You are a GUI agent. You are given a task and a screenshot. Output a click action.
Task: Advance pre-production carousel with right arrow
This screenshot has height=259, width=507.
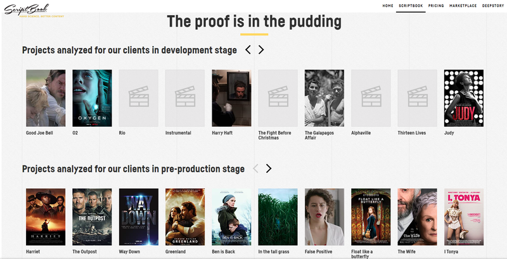tap(268, 168)
